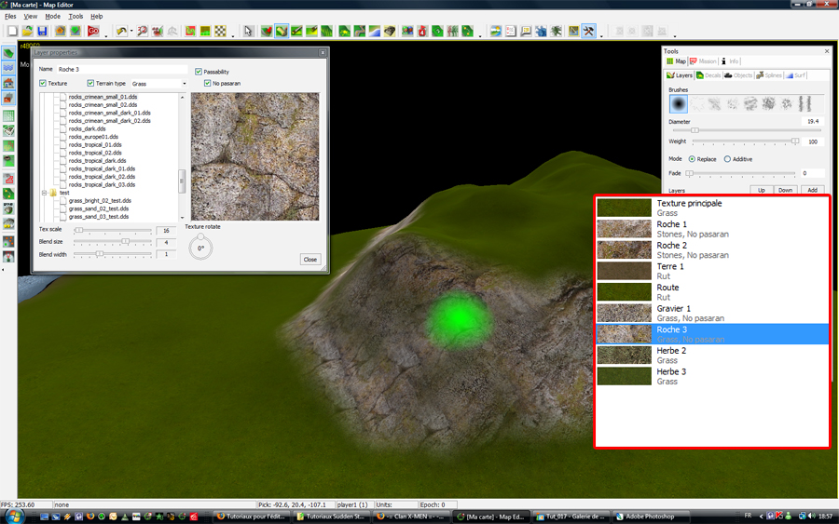Click the Add layer button

(x=812, y=190)
